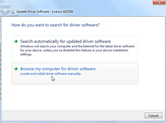166x123 pixels.
Task: Click the 'How do you want to search' heading
Action: pyautogui.click(x=56, y=25)
